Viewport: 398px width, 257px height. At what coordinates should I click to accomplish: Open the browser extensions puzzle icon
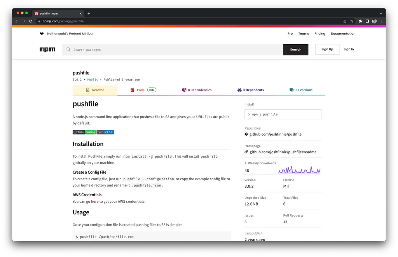[x=360, y=21]
